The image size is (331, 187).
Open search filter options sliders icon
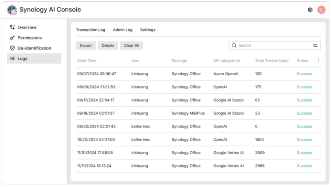315,45
